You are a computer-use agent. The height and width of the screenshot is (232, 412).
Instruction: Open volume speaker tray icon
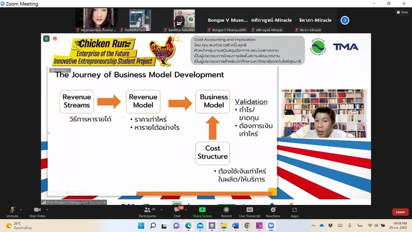(376, 225)
